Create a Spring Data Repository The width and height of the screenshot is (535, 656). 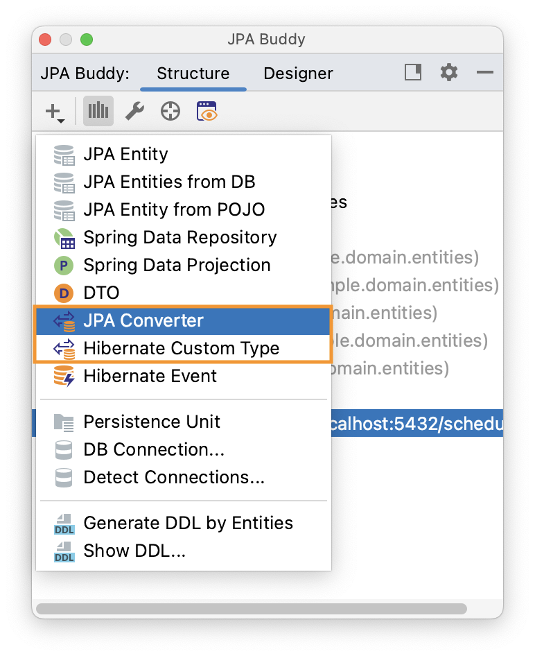[x=180, y=237]
